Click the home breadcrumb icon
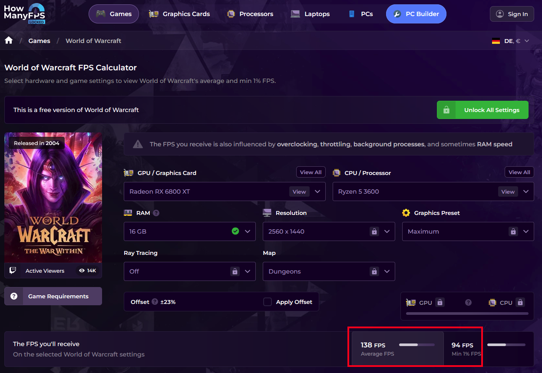The height and width of the screenshot is (373, 542). [x=9, y=40]
